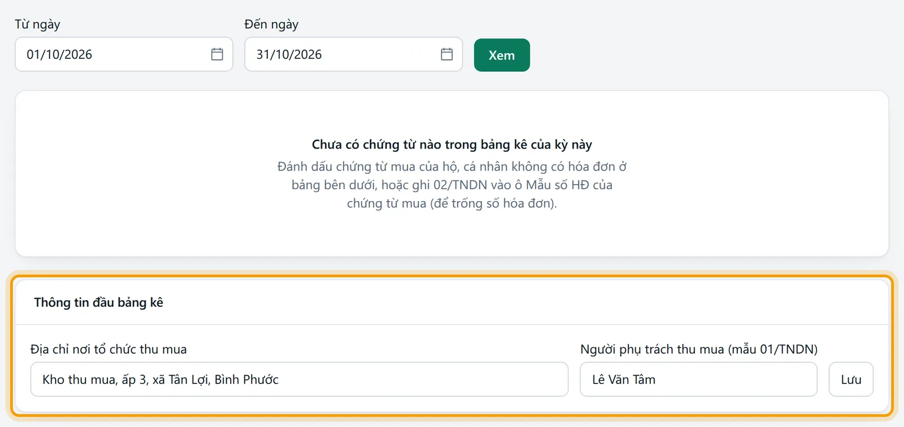Edit Người phụ trách thu mua field
Viewport: 904px width, 427px height.
698,380
